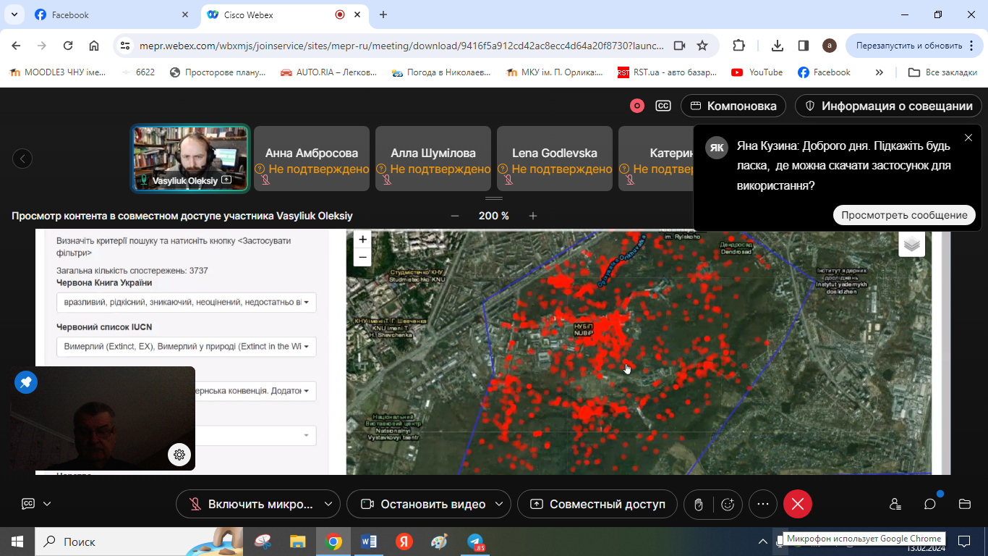Click the recording indicator icon
The width and height of the screenshot is (988, 556).
(637, 106)
